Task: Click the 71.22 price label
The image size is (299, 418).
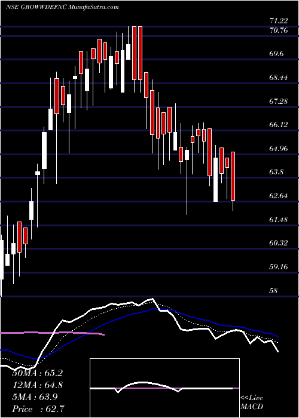Action: [279, 21]
